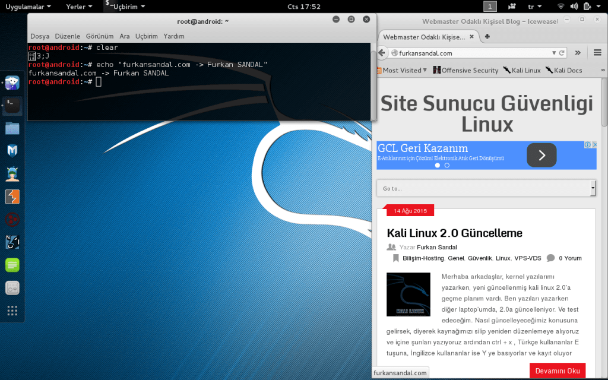Image resolution: width=608 pixels, height=380 pixels.
Task: Open the green notes dock icon
Action: coord(12,265)
